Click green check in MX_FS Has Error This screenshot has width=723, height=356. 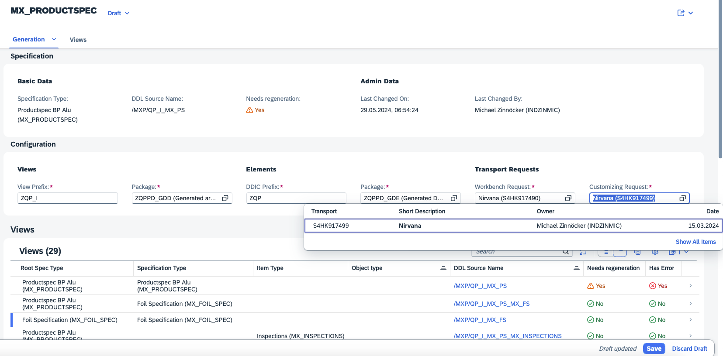click(653, 320)
